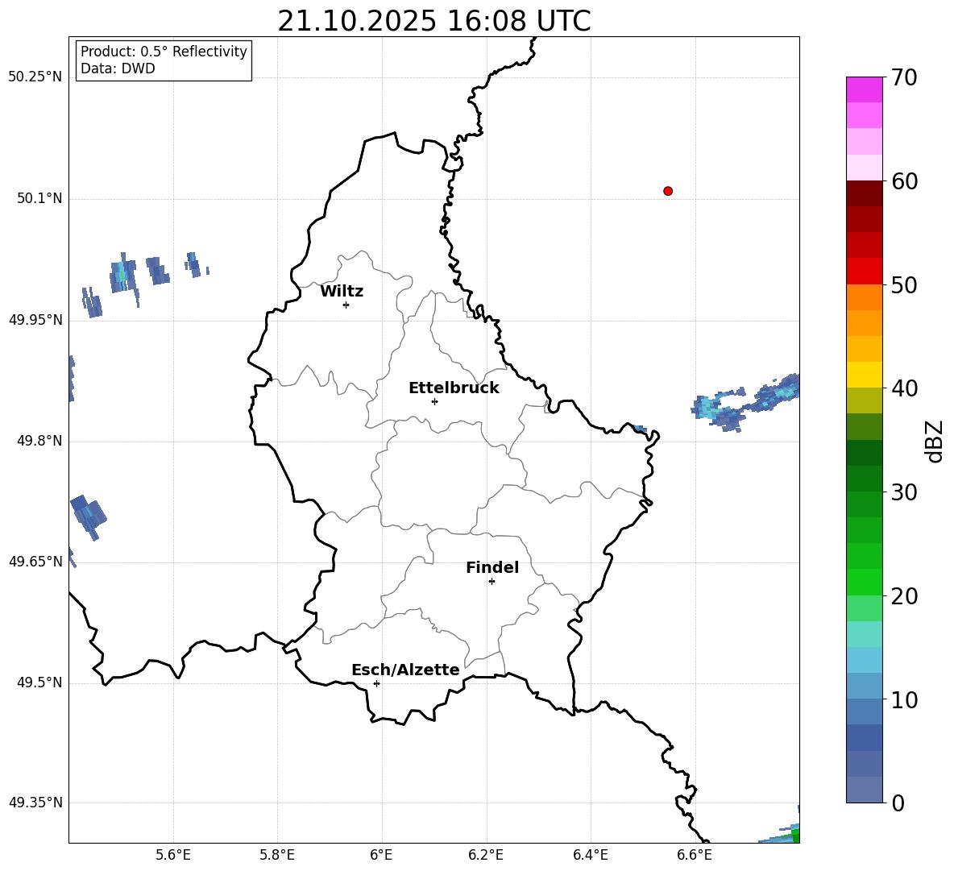Image resolution: width=954 pixels, height=871 pixels.
Task: Click colorbar tick label 30
Action: pos(904,492)
